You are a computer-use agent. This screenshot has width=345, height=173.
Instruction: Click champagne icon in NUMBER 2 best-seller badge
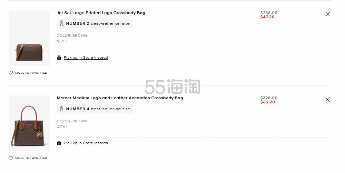click(x=62, y=23)
